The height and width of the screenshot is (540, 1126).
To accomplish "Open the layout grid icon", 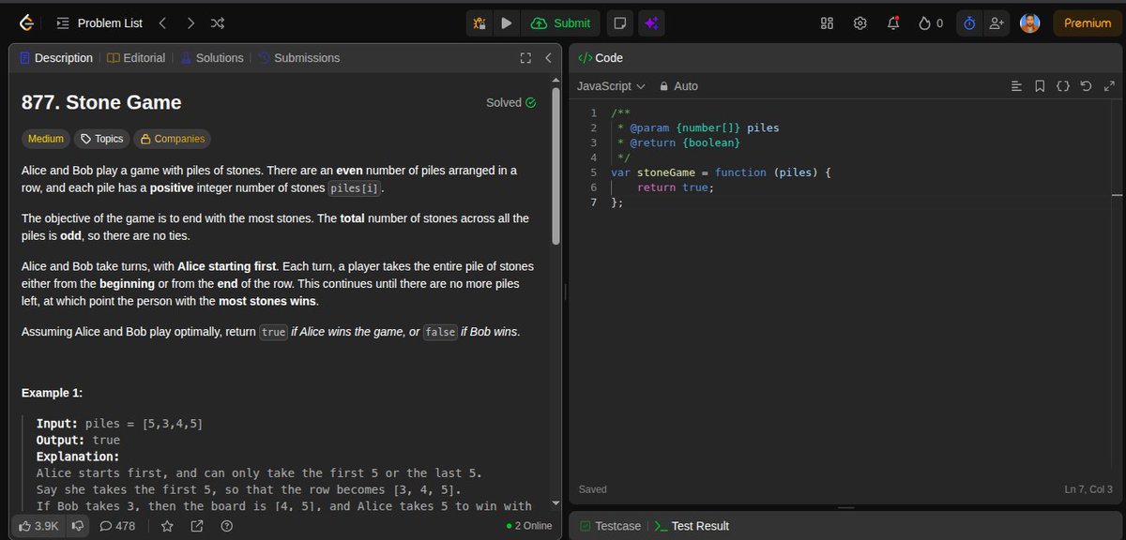I will point(827,22).
